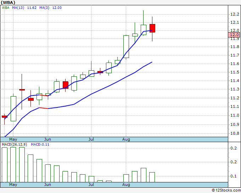Click the last MACD histogram bar in August

(x=152, y=177)
